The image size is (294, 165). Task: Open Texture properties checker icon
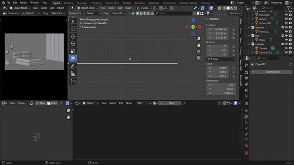[246, 153]
